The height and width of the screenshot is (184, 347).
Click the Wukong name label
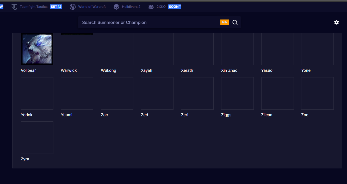point(108,70)
